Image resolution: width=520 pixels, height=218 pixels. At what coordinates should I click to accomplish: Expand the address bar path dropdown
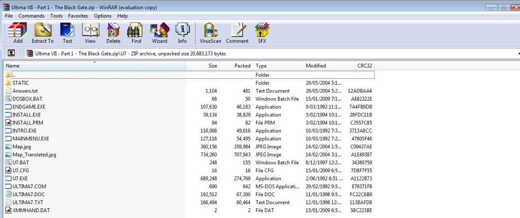point(518,54)
